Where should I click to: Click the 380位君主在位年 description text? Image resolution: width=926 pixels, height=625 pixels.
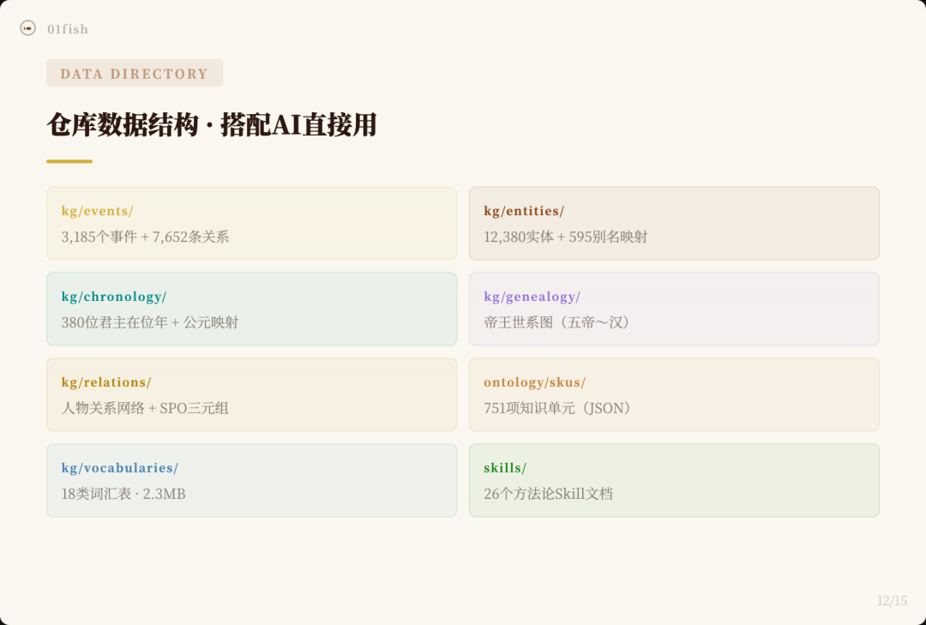(150, 322)
